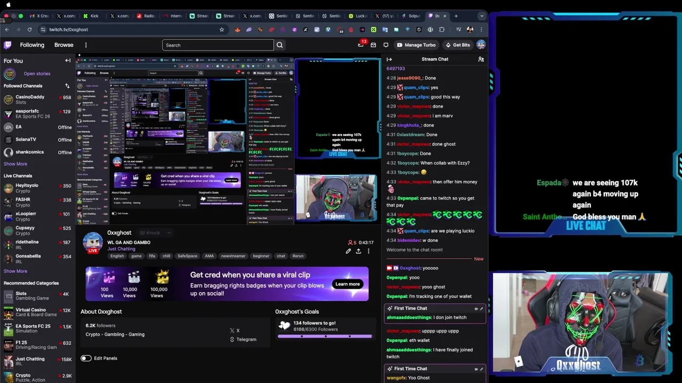Open the F1 25 category
This screenshot has width=682, height=383.
[x=37, y=345]
